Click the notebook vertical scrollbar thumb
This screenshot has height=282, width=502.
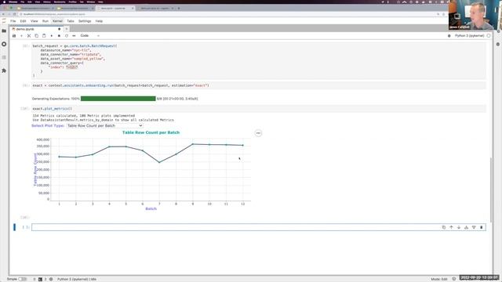(492, 189)
